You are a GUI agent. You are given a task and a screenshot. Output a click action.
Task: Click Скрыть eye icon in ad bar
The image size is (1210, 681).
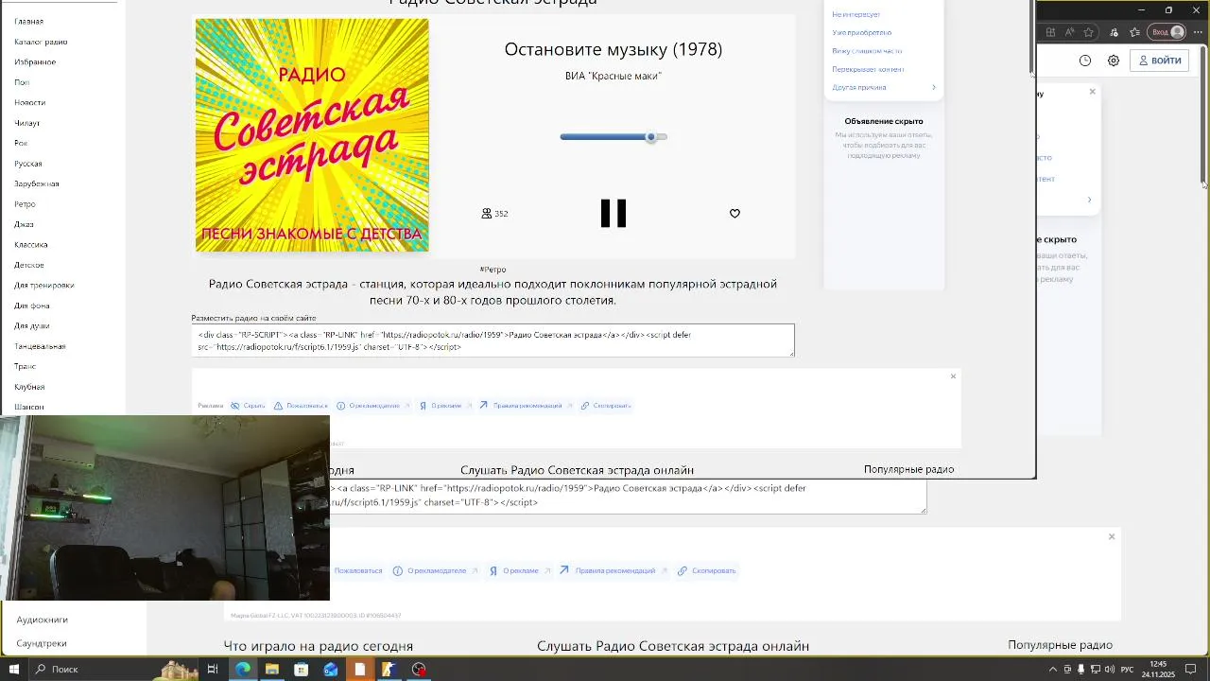click(x=235, y=406)
